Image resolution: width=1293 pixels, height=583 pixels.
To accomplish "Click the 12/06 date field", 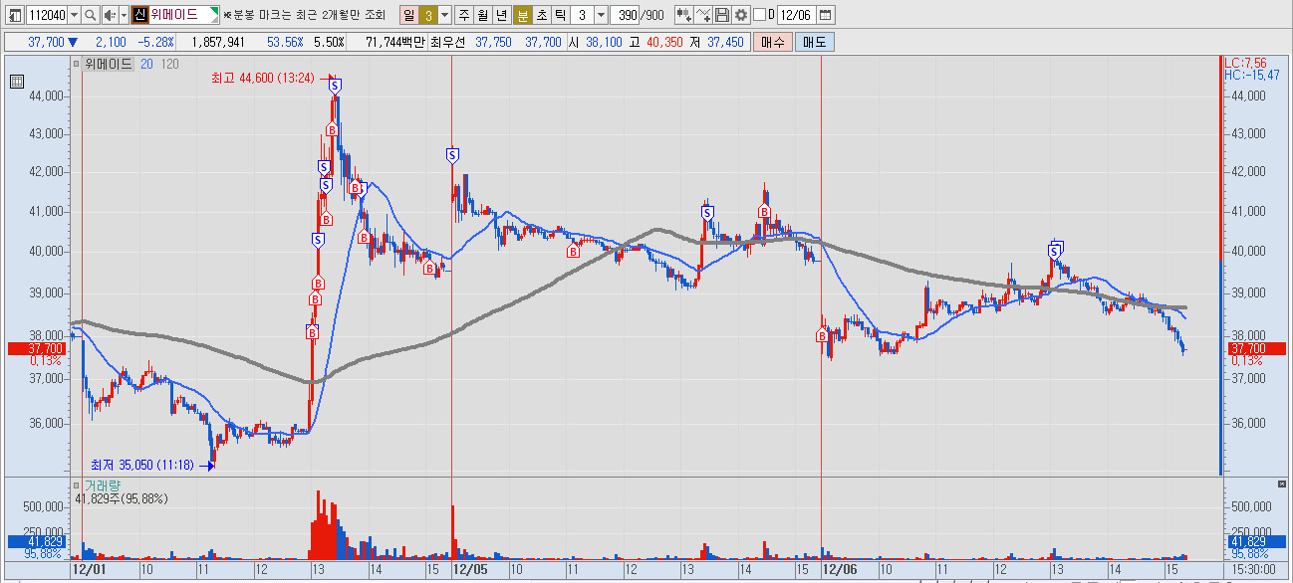I will point(796,15).
